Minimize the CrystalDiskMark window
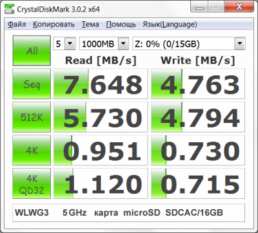The width and height of the screenshot is (258, 233). point(199,7)
